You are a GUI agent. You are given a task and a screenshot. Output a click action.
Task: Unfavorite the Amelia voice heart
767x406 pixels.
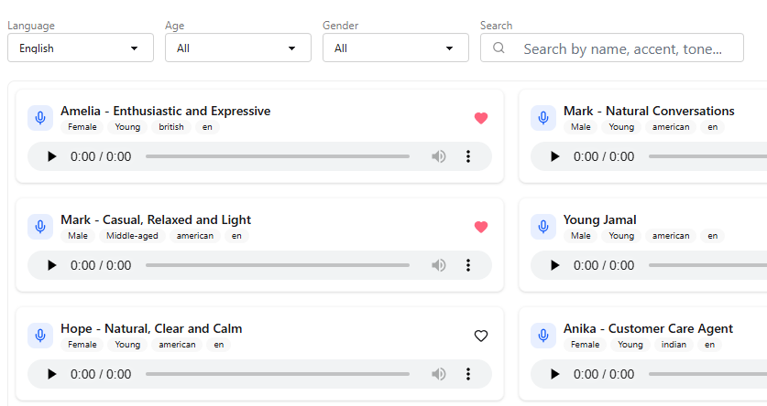(x=481, y=118)
